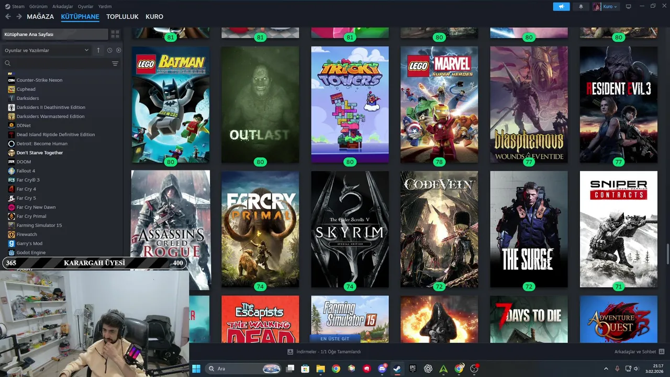This screenshot has width=670, height=377.
Task: Open the KURO profile tab
Action: [154, 17]
